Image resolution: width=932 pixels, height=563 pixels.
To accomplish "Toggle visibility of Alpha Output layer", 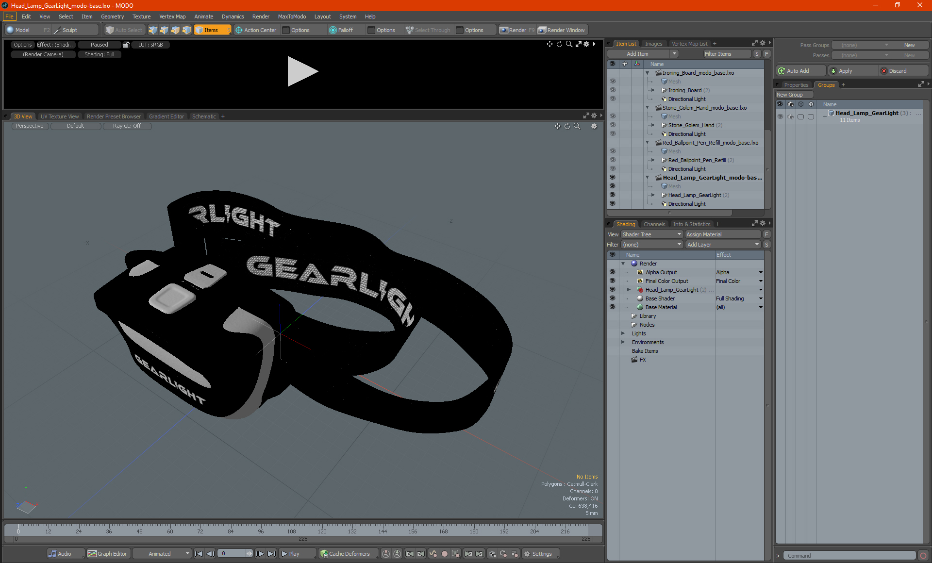I will 612,272.
